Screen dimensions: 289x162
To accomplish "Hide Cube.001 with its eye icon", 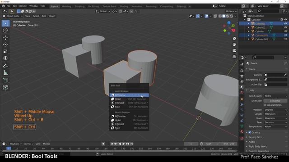I will (285, 23).
